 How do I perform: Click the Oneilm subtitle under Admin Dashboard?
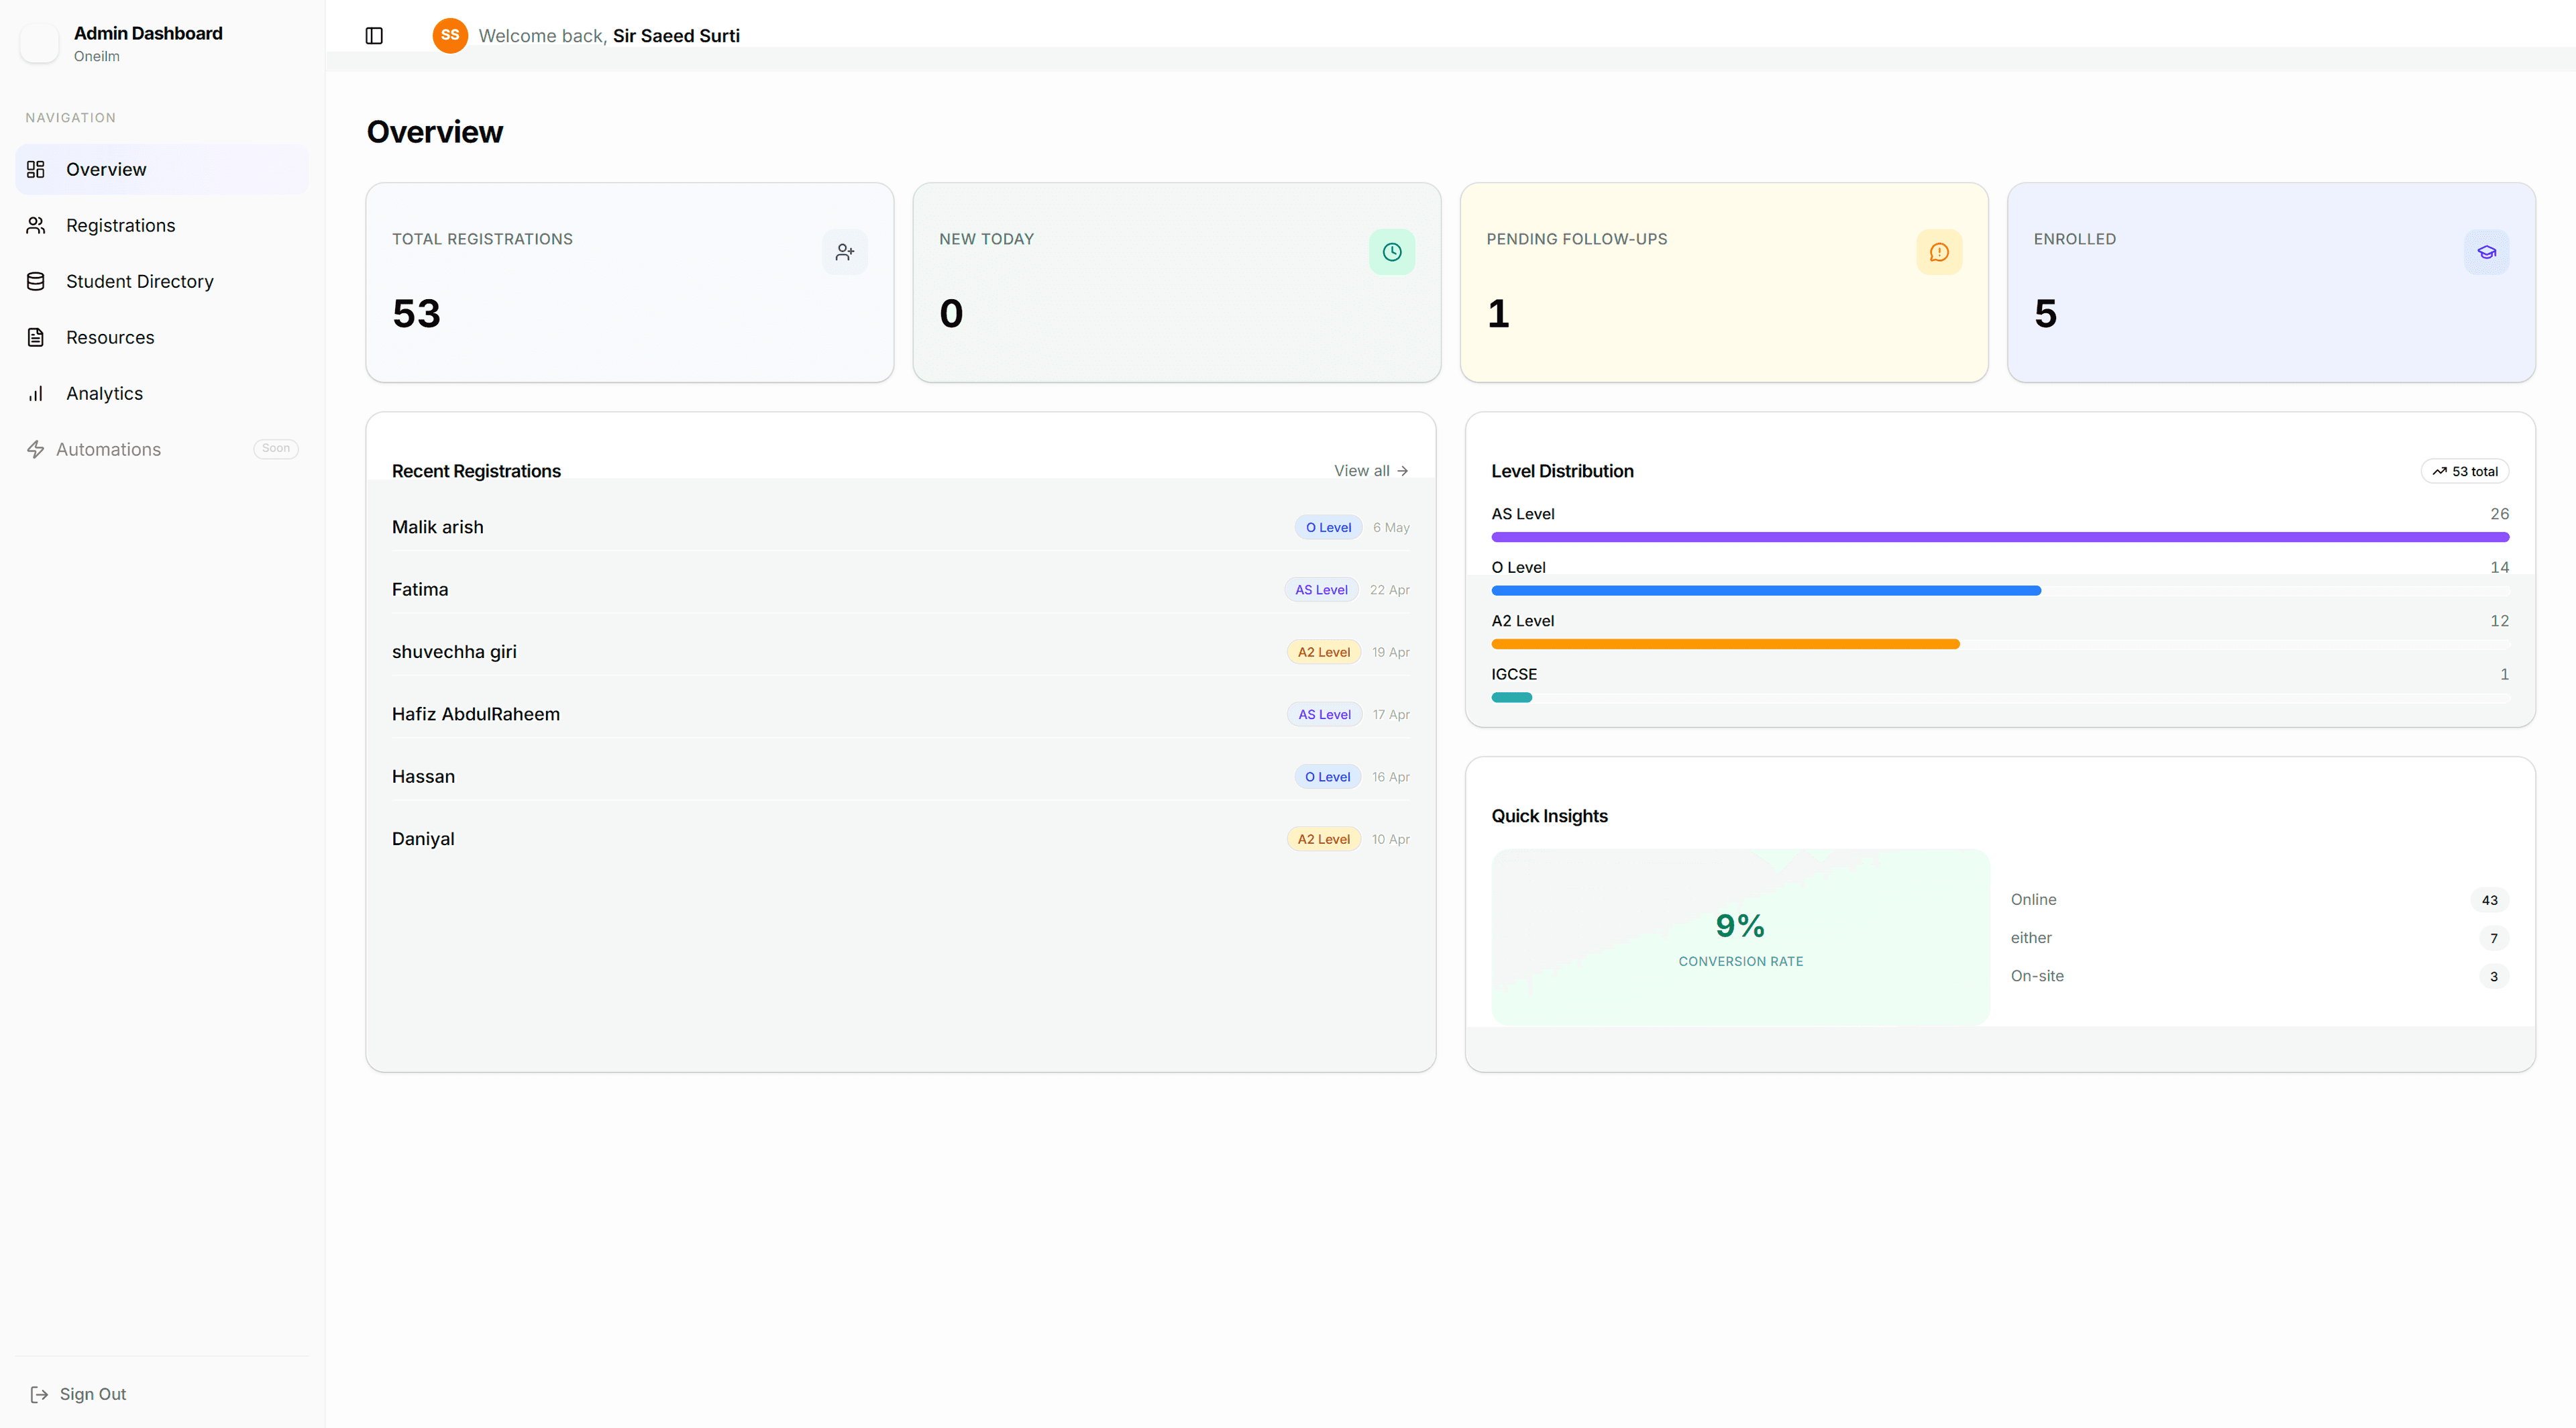click(x=96, y=56)
